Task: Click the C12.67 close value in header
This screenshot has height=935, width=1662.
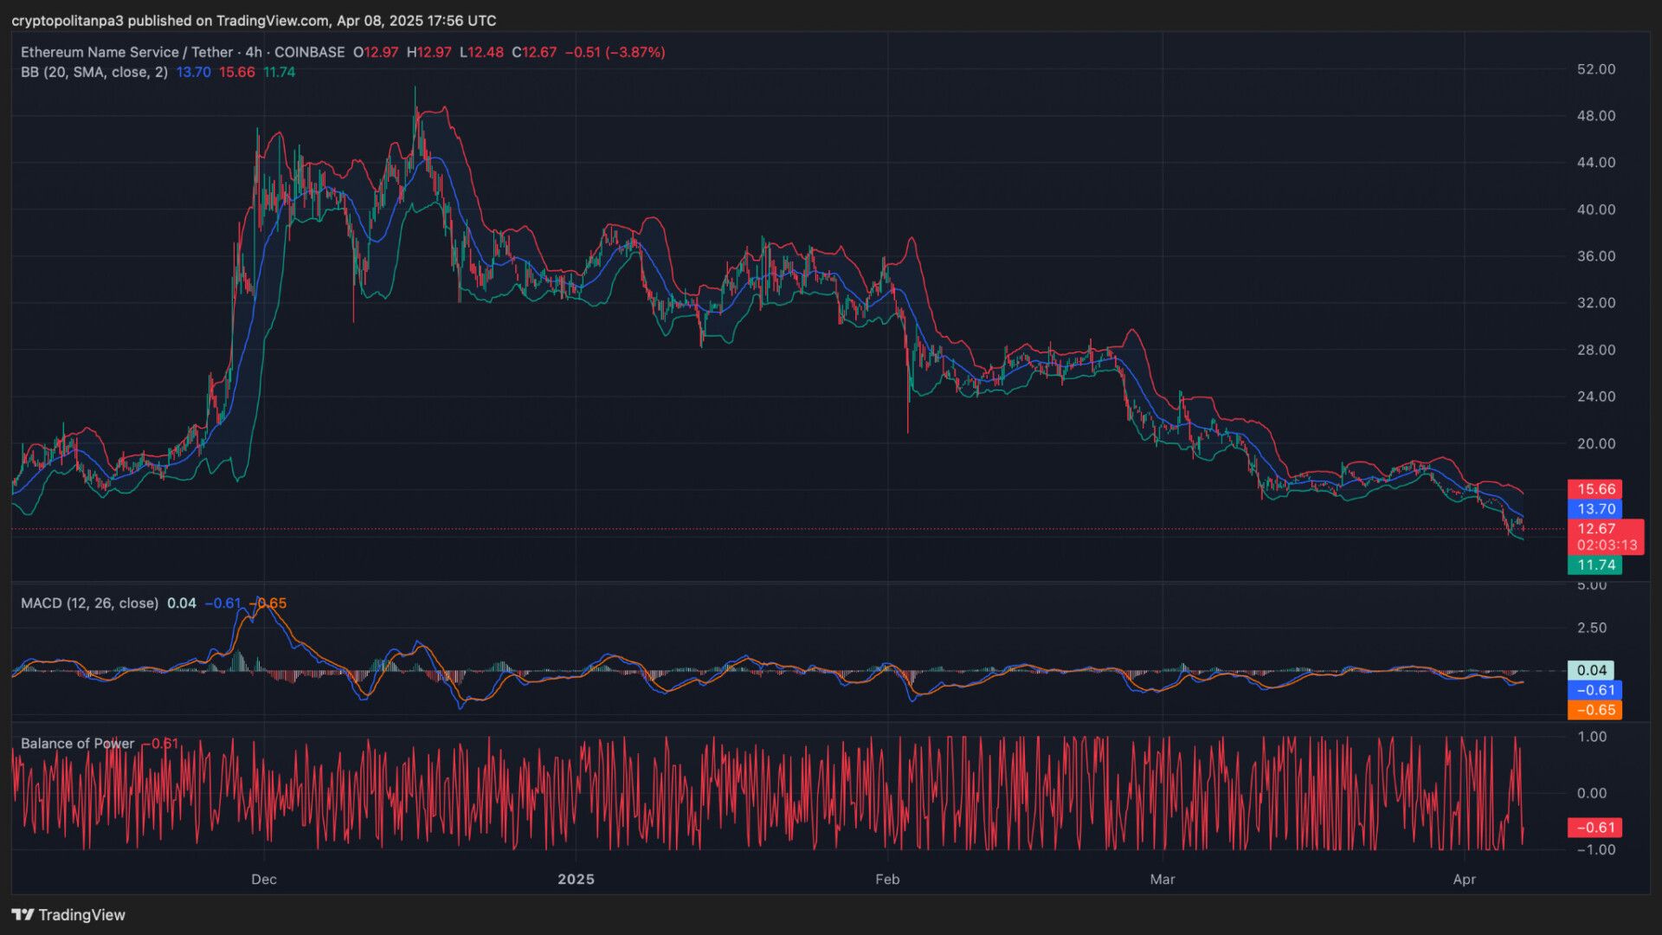Action: tap(534, 52)
